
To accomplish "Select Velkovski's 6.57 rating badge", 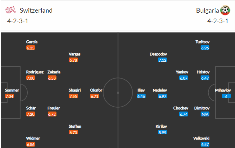I will (x=205, y=144).
